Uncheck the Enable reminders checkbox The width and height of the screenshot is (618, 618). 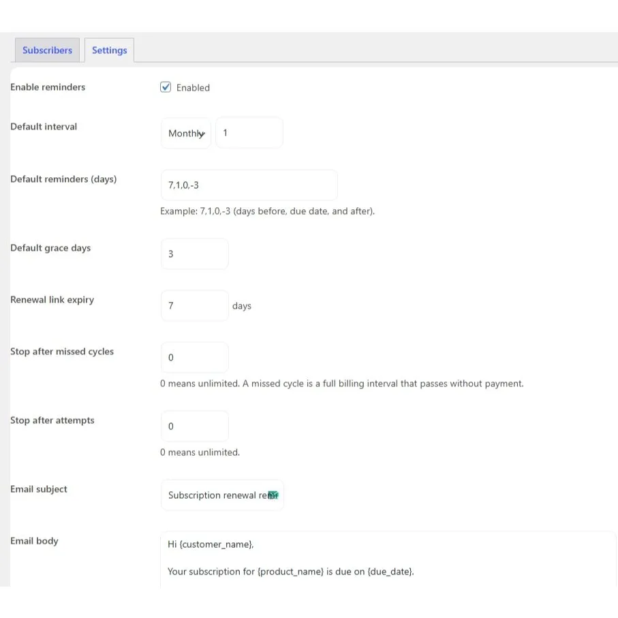coord(166,87)
